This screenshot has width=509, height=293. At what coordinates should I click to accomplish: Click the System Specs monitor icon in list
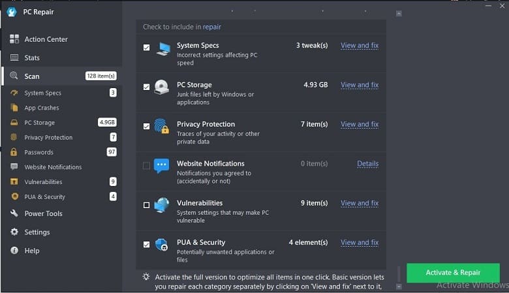pos(163,49)
